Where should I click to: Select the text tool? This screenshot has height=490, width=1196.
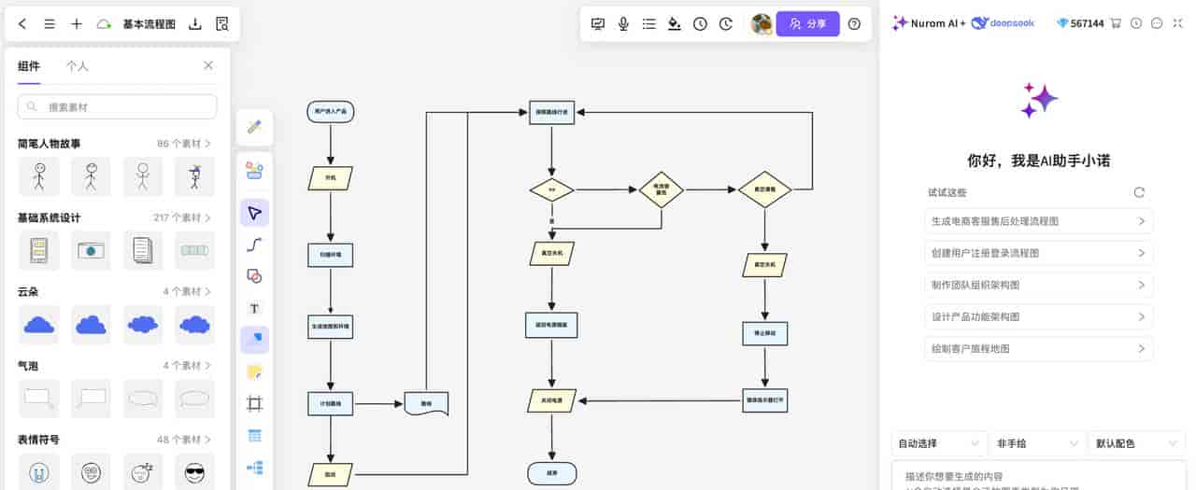point(254,308)
